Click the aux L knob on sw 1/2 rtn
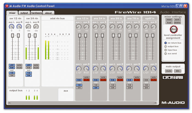The width and height of the screenshot is (192, 113). click(x=12, y=26)
